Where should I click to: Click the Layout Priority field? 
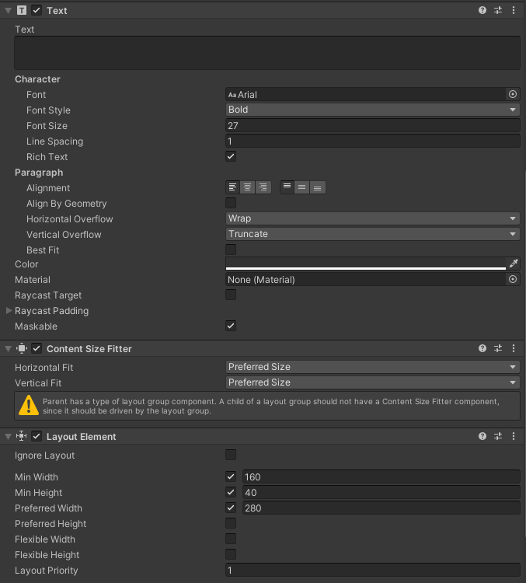tap(372, 570)
